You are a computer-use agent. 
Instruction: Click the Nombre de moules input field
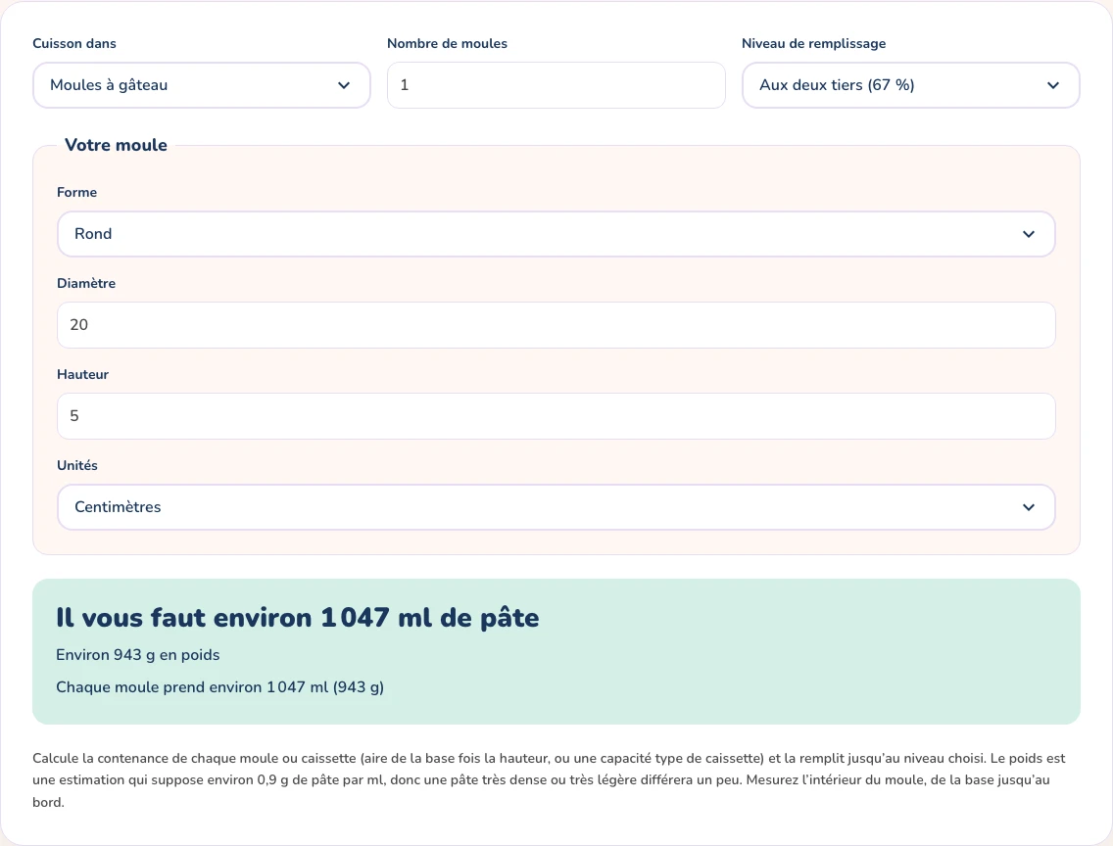[x=556, y=85]
